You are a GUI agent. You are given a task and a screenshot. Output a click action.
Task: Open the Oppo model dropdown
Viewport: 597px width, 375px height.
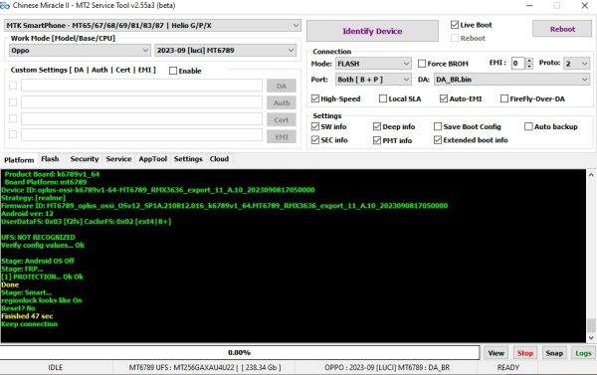click(x=80, y=51)
